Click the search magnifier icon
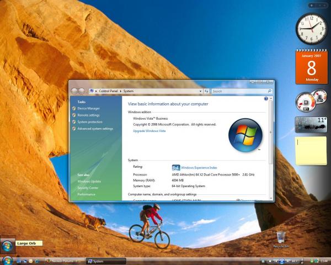 coord(269,91)
